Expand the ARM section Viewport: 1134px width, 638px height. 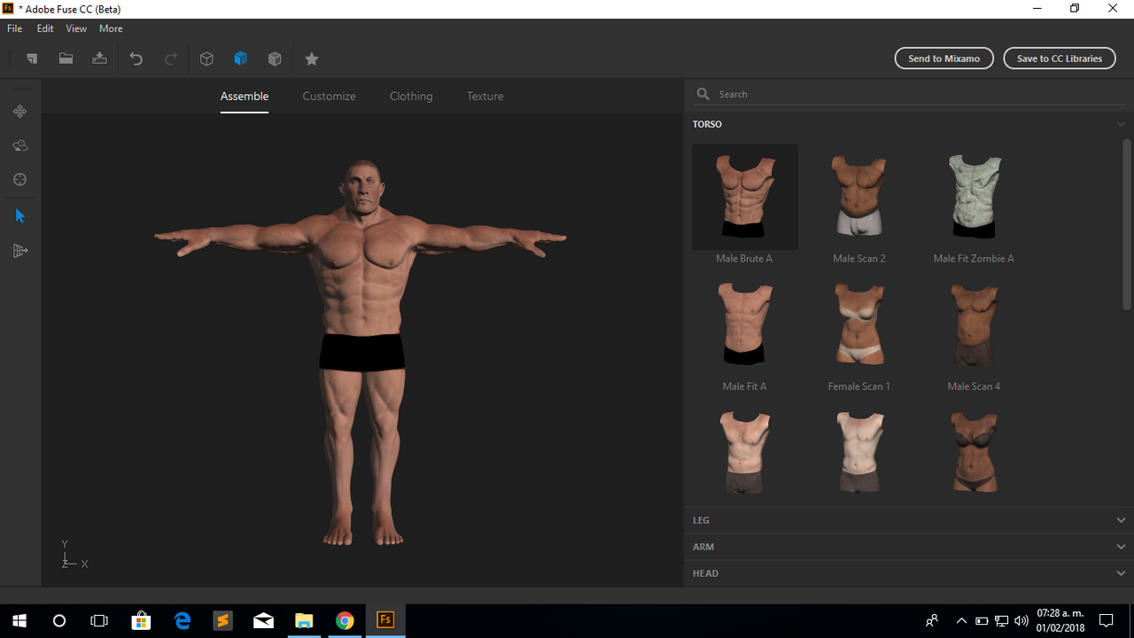[909, 547]
